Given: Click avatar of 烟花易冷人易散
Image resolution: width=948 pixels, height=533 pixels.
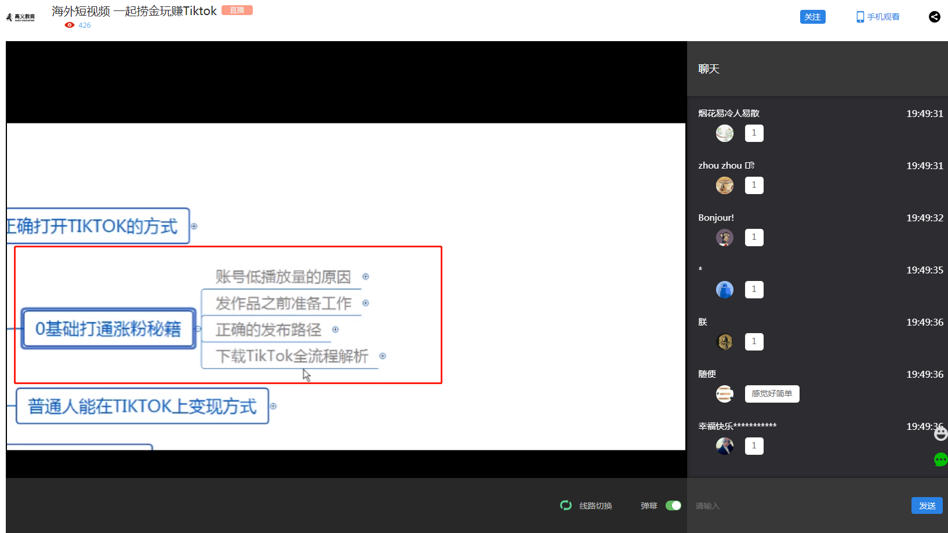Looking at the screenshot, I should pyautogui.click(x=725, y=133).
